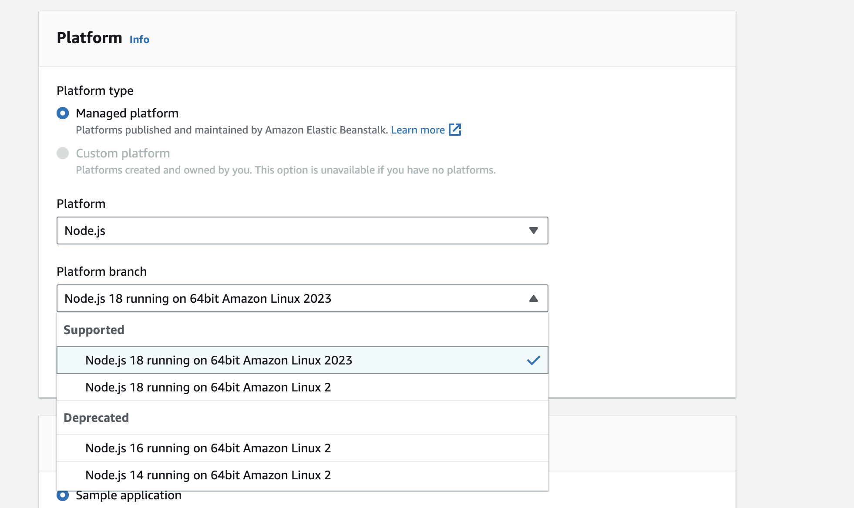Click the external link icon beside Learn more
The width and height of the screenshot is (854, 508).
(455, 130)
